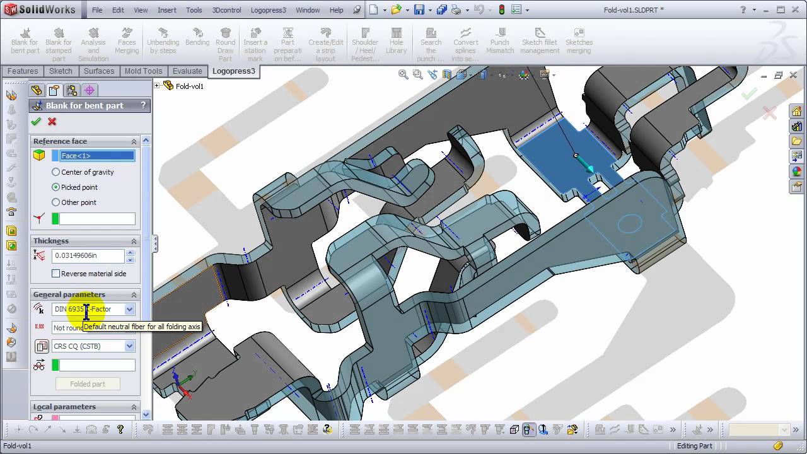Open Sketch fillet management

pos(540,42)
